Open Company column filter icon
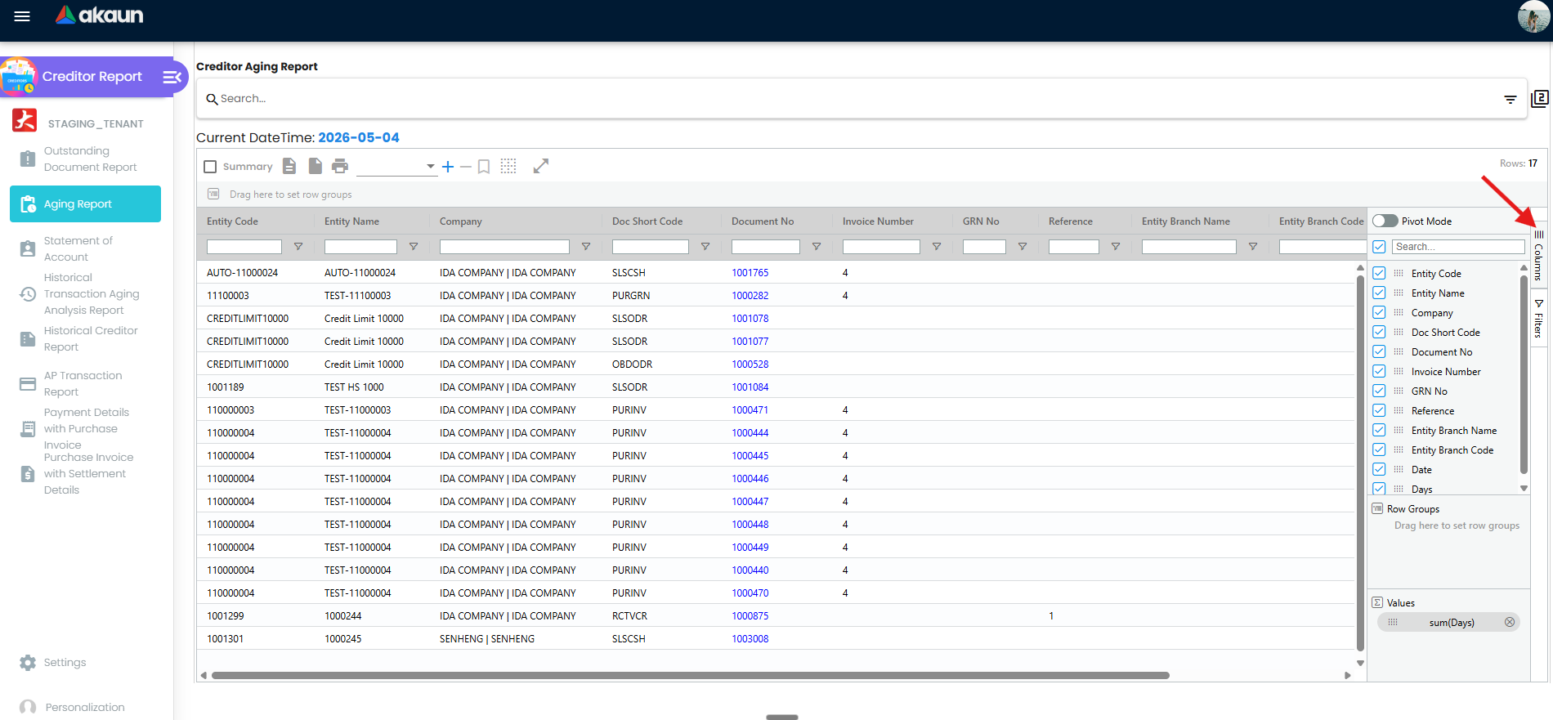The image size is (1553, 720). [586, 247]
